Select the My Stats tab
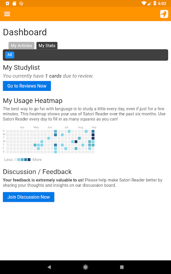 pos(47,46)
